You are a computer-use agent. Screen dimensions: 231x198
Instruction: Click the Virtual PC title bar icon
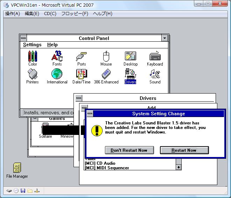6,5
